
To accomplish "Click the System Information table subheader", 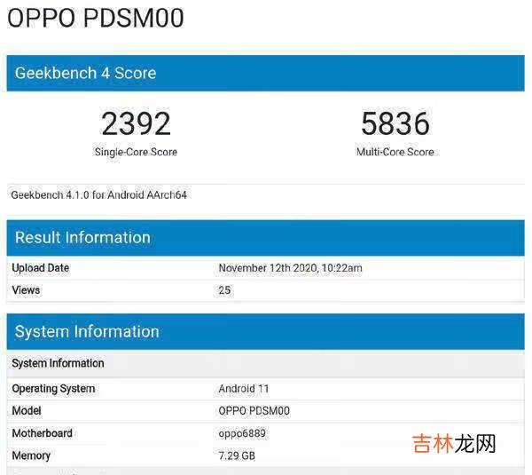I will tap(58, 363).
